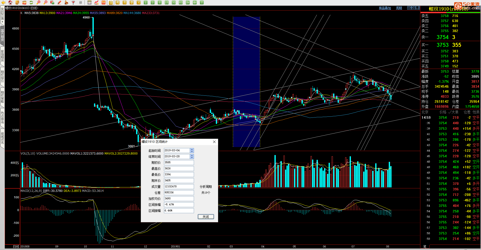The image size is (481, 250).
Task: Click the 卖五 price 3758 row
Action: [450, 16]
